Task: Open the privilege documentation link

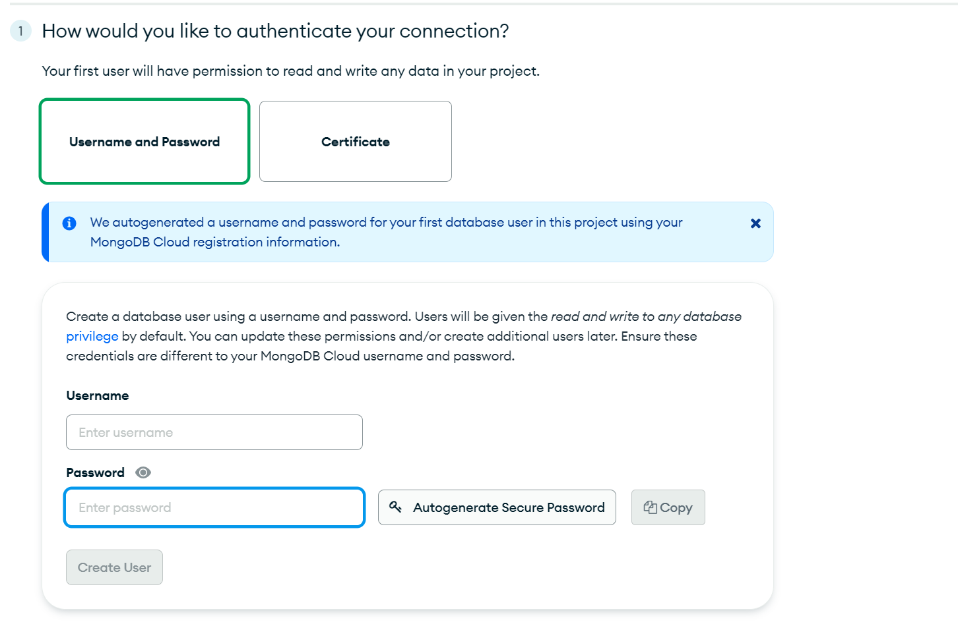Action: pos(92,336)
